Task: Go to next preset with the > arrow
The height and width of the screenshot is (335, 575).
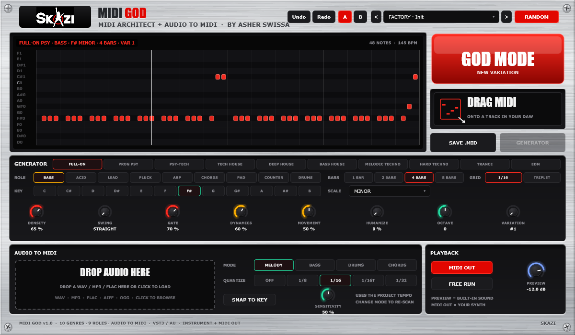Action: [506, 17]
